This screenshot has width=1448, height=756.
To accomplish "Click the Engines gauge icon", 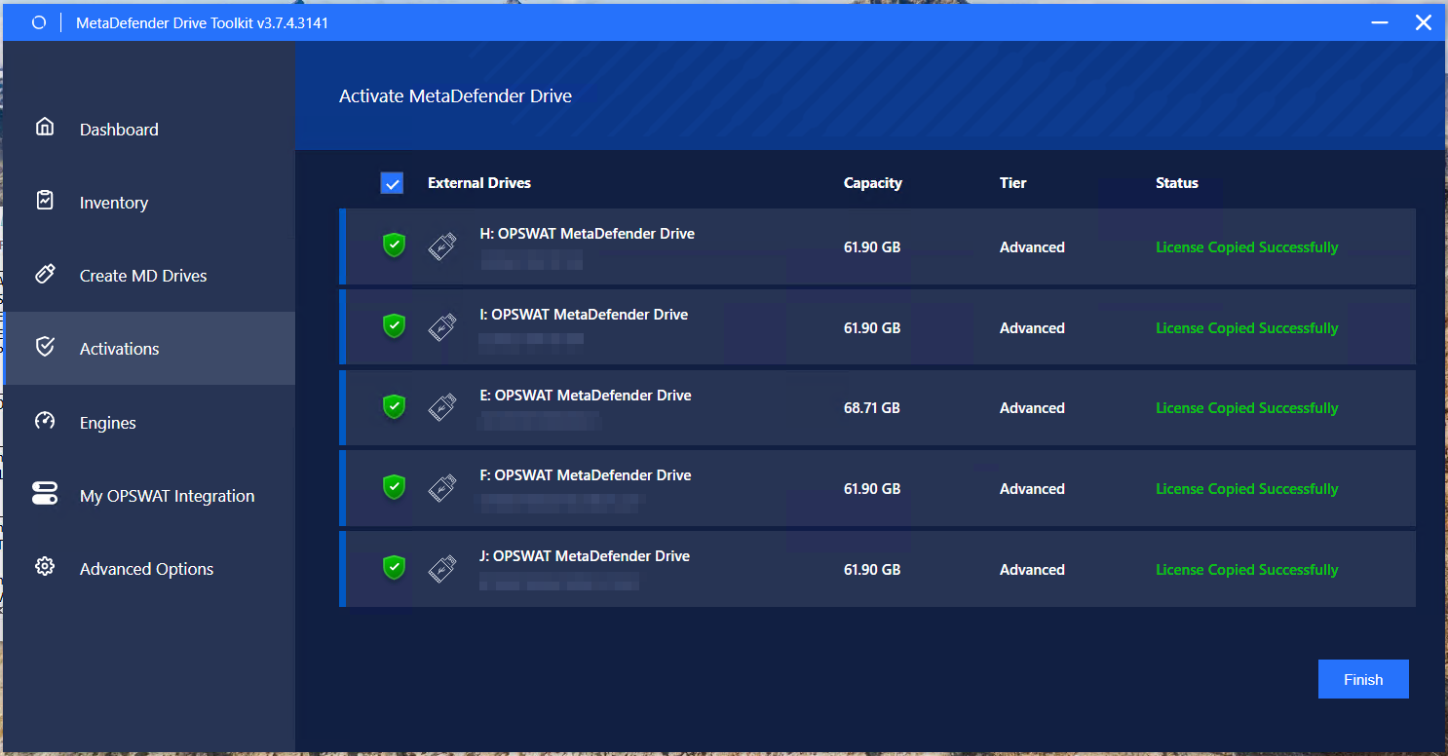I will [x=45, y=421].
